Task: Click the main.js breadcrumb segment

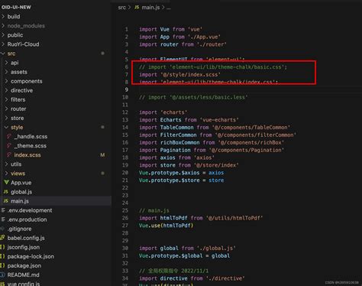Action: [150, 8]
